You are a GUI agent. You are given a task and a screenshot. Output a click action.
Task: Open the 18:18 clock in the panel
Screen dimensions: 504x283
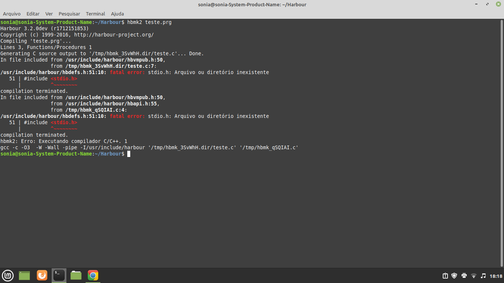[x=496, y=276]
